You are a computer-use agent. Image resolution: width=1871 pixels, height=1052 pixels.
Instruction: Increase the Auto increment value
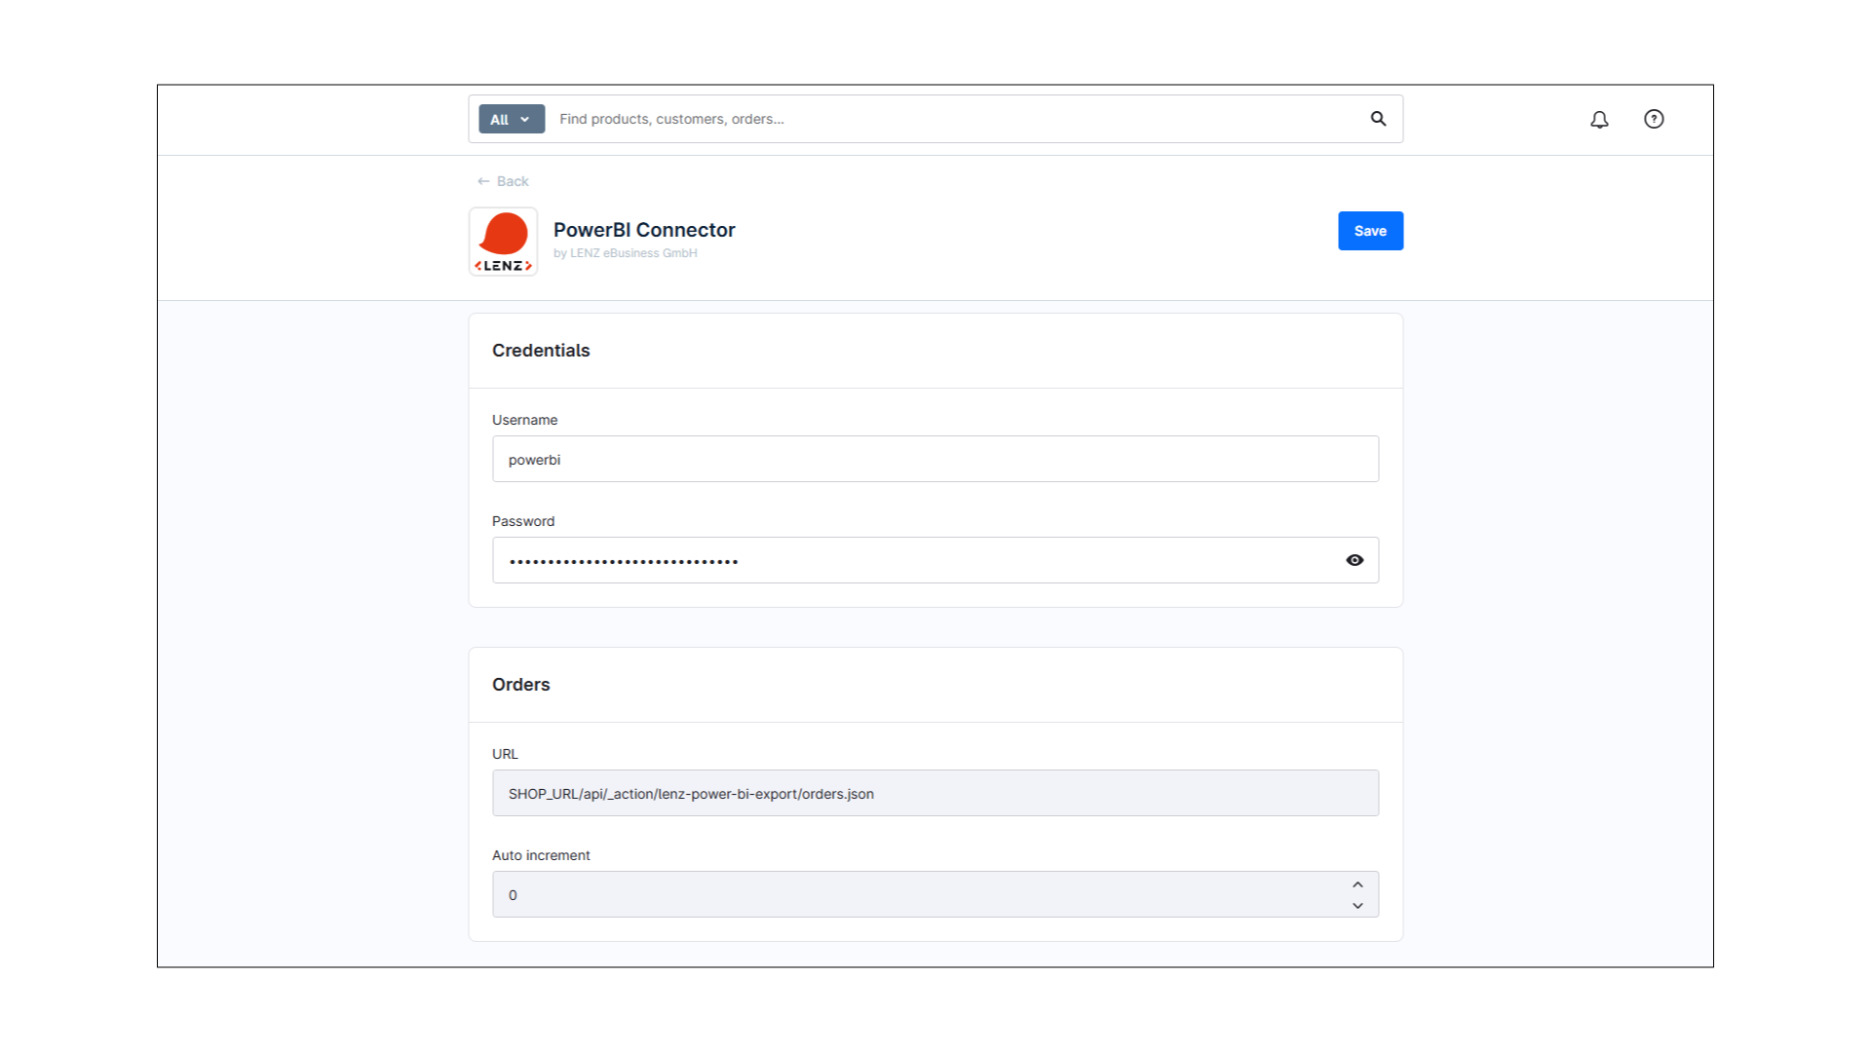click(x=1357, y=884)
